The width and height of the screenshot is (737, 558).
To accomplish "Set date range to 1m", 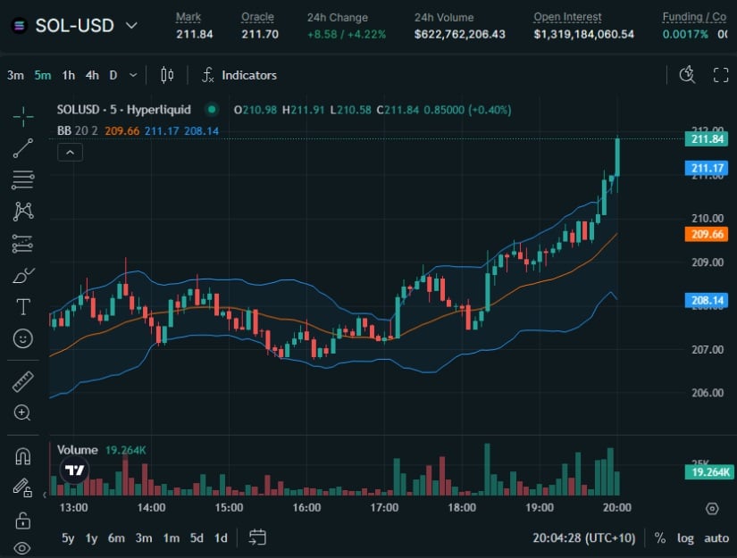I will pos(172,537).
